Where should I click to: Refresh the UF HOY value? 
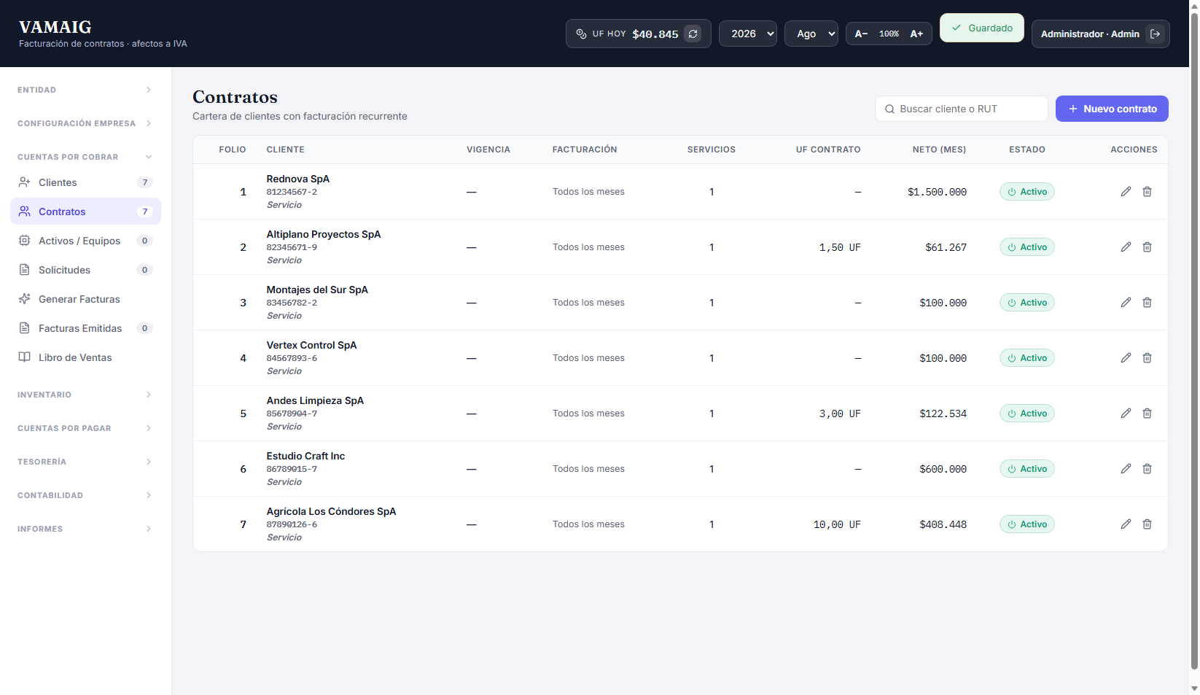(x=693, y=34)
